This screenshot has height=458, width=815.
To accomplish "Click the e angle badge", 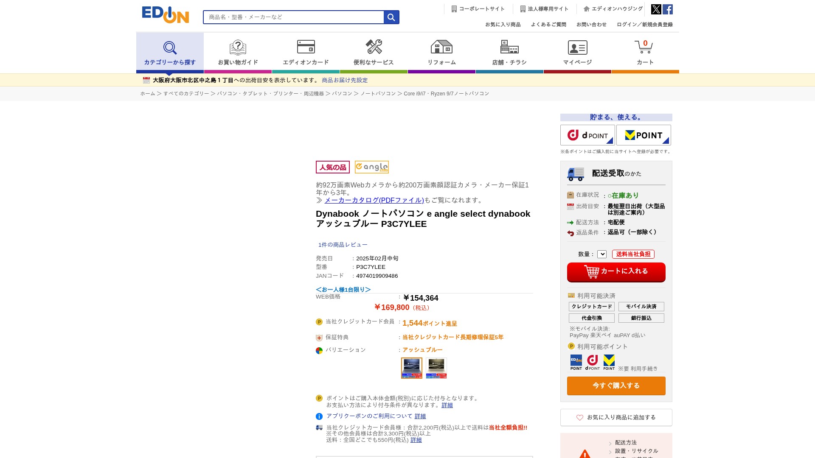I will click(x=372, y=167).
